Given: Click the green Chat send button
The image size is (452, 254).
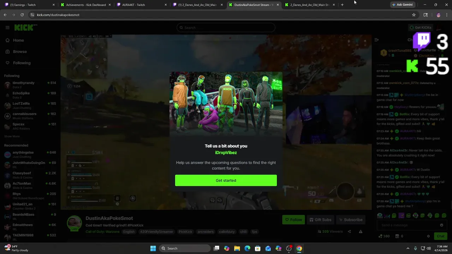Looking at the screenshot, I should pos(441,236).
